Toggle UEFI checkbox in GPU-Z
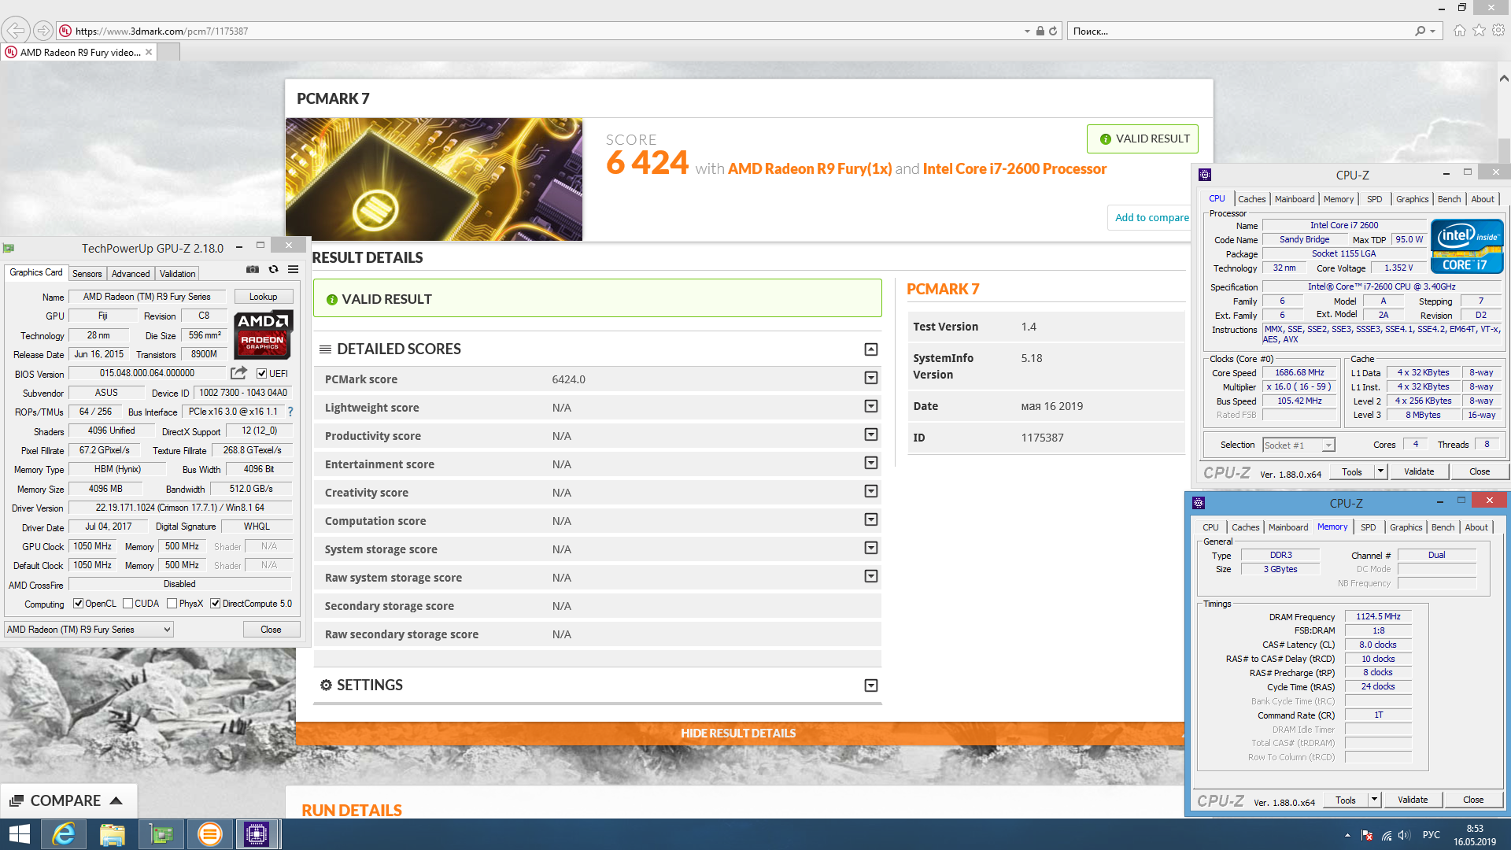 (x=262, y=373)
